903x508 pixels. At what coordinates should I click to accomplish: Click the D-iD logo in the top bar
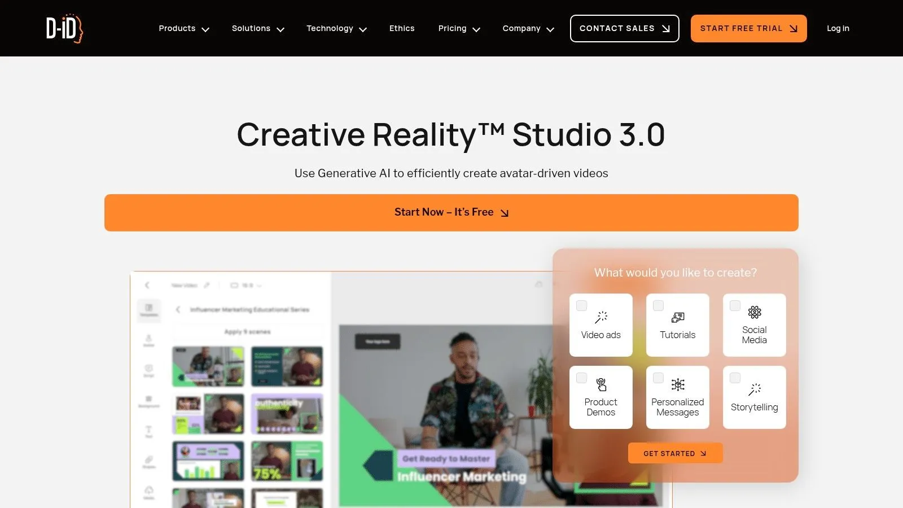coord(64,28)
